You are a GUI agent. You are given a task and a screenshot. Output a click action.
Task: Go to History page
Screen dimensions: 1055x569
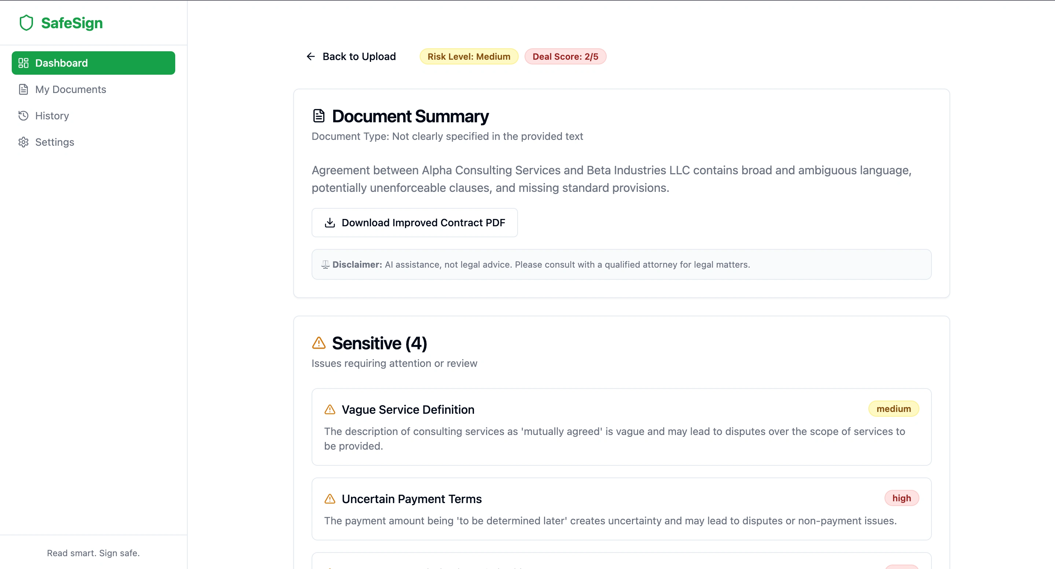(52, 116)
